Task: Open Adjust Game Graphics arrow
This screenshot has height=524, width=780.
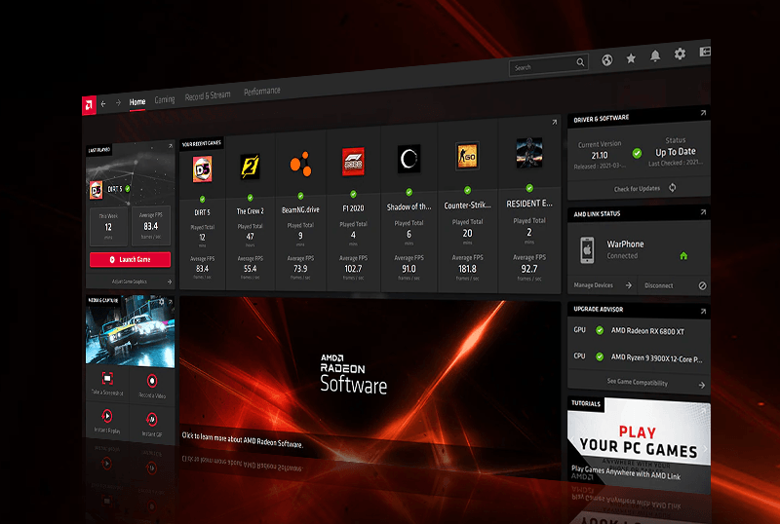Action: click(x=170, y=281)
